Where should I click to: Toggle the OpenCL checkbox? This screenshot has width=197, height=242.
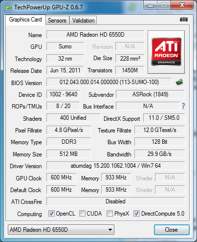coord(51,213)
